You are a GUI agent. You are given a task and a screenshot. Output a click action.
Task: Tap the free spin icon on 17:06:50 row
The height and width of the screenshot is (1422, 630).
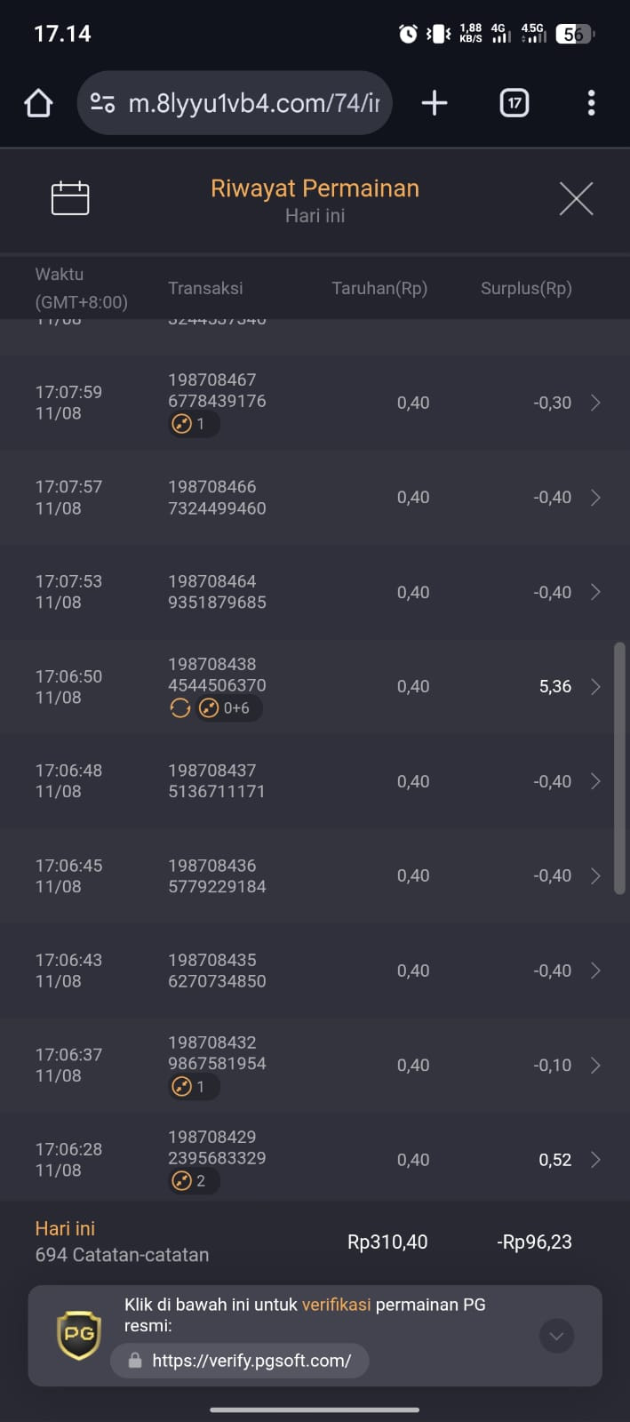coord(179,708)
